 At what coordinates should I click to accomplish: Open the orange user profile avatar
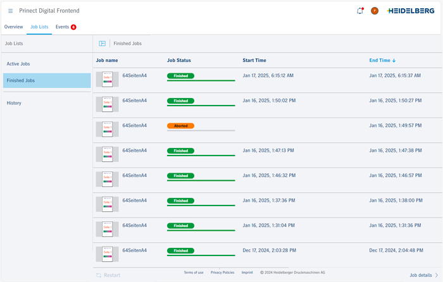(375, 11)
